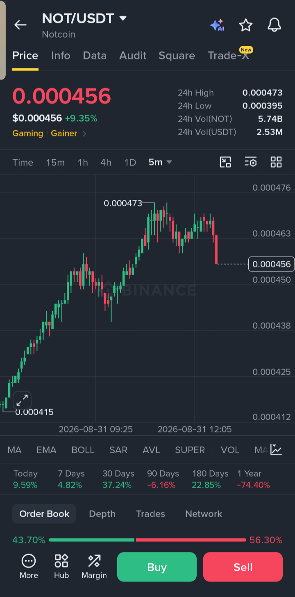This screenshot has height=597, width=295.
Task: Tap the 24h Vol(NOT) value 5.74B
Action: (270, 119)
